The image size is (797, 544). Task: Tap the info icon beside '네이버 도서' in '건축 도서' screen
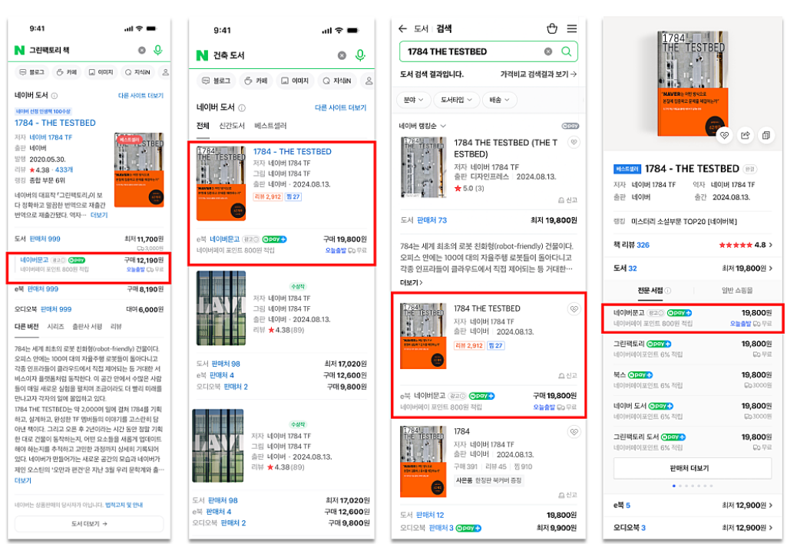pyautogui.click(x=242, y=107)
